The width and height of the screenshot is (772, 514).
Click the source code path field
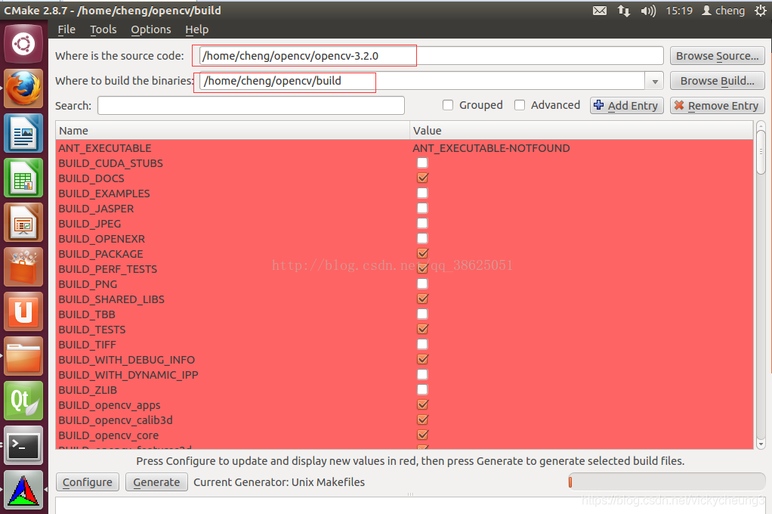click(x=431, y=56)
